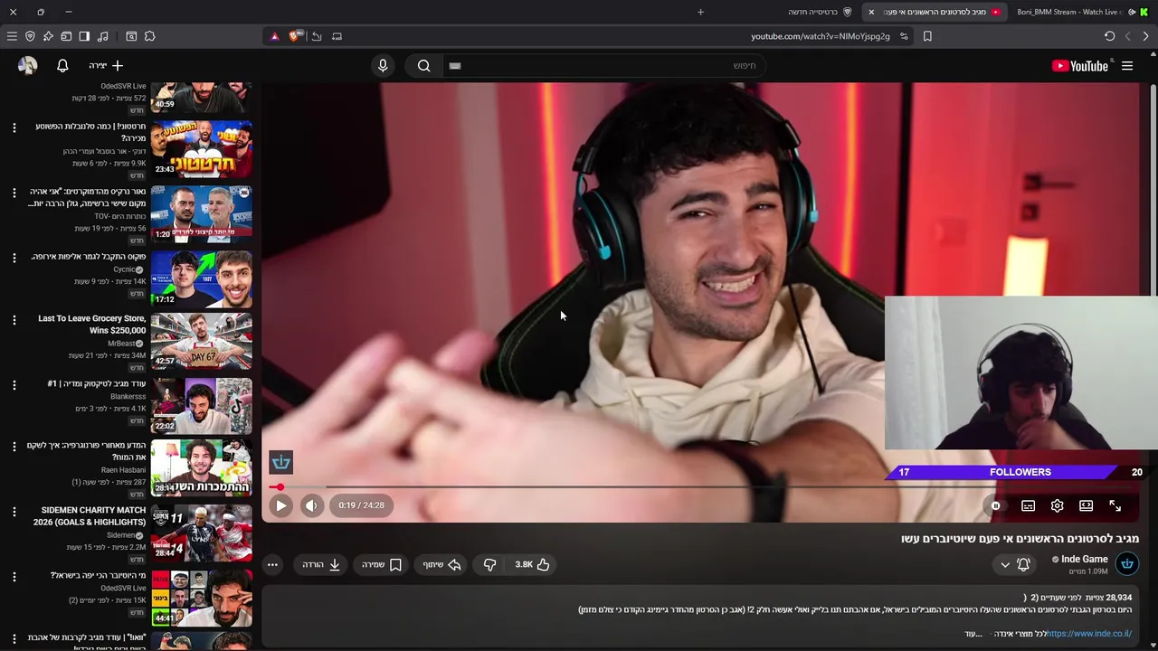Screen dimensions: 1158x651
Task: Open the 17:12 duration video thumbnail
Action: tap(201, 278)
